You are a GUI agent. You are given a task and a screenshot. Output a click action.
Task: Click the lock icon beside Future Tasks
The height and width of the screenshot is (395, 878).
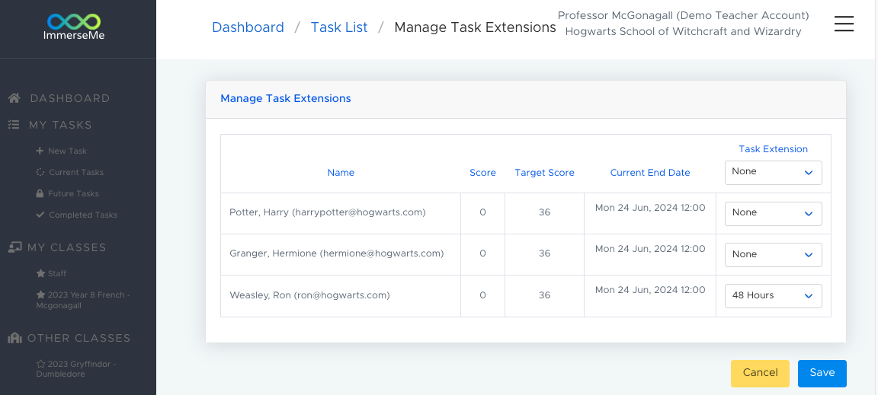point(40,193)
